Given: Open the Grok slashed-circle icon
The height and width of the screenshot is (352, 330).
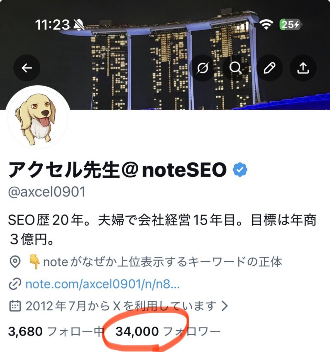Looking at the screenshot, I should pos(202,68).
